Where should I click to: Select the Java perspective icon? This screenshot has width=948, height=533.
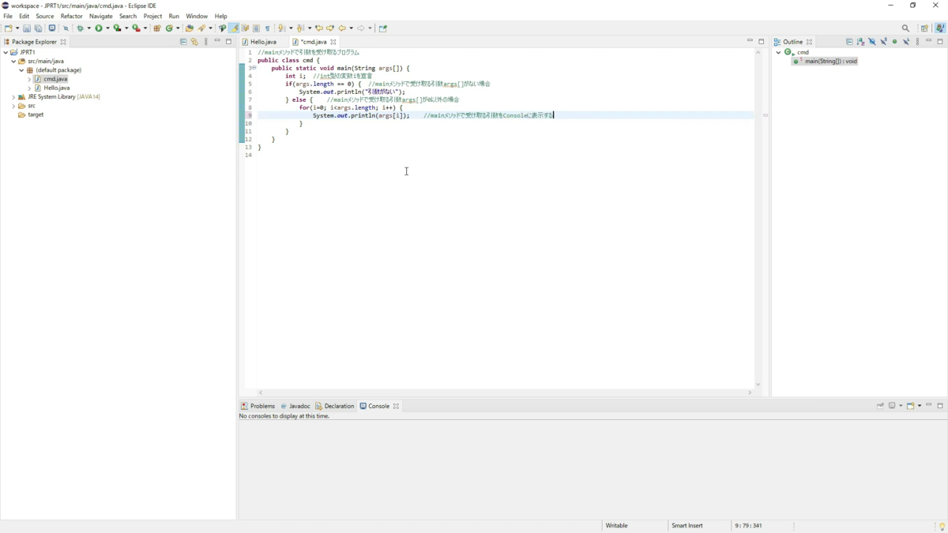click(x=940, y=28)
